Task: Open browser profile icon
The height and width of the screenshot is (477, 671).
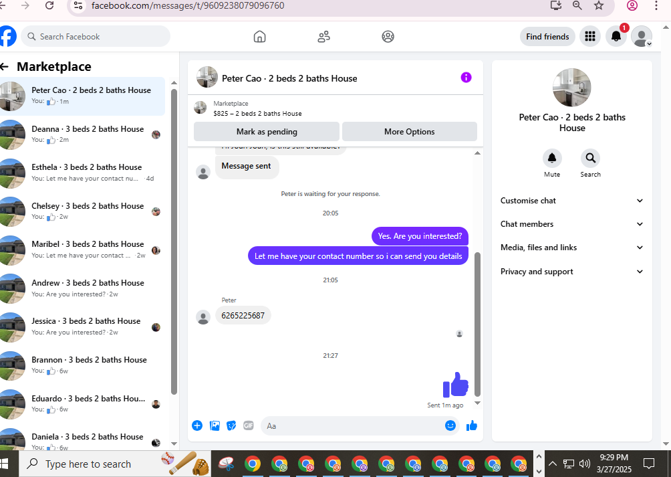Action: (632, 5)
